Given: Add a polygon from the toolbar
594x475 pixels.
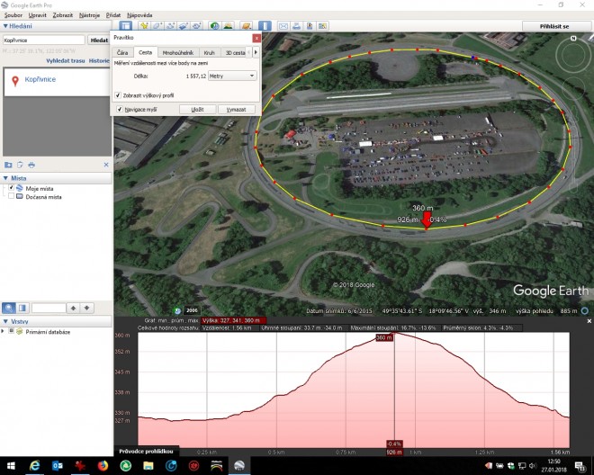Looking at the screenshot, I should tap(157, 26).
